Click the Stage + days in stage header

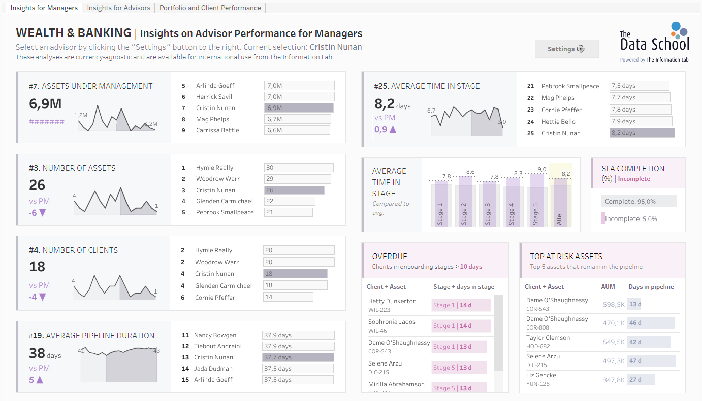click(x=464, y=287)
